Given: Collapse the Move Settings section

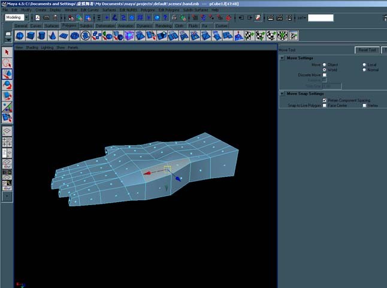Looking at the screenshot, I should coord(282,58).
